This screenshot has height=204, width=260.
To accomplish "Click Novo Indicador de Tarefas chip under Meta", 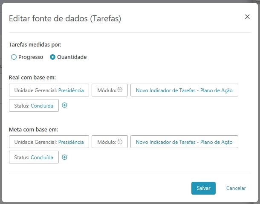I will coord(184,142).
